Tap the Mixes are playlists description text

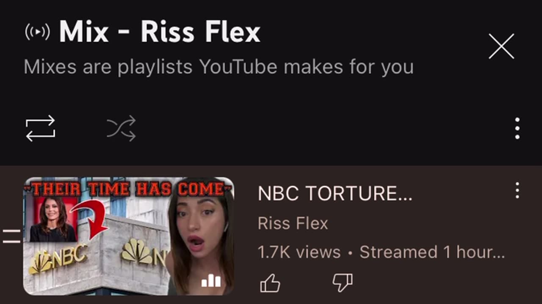tap(218, 67)
